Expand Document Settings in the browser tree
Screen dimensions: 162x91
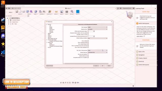(9, 20)
